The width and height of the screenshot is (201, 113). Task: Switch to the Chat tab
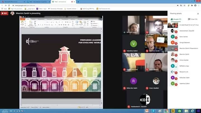[193, 19]
